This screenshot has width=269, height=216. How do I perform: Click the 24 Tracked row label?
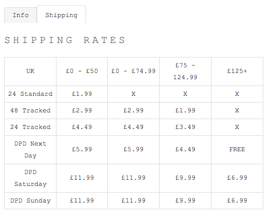30,127
